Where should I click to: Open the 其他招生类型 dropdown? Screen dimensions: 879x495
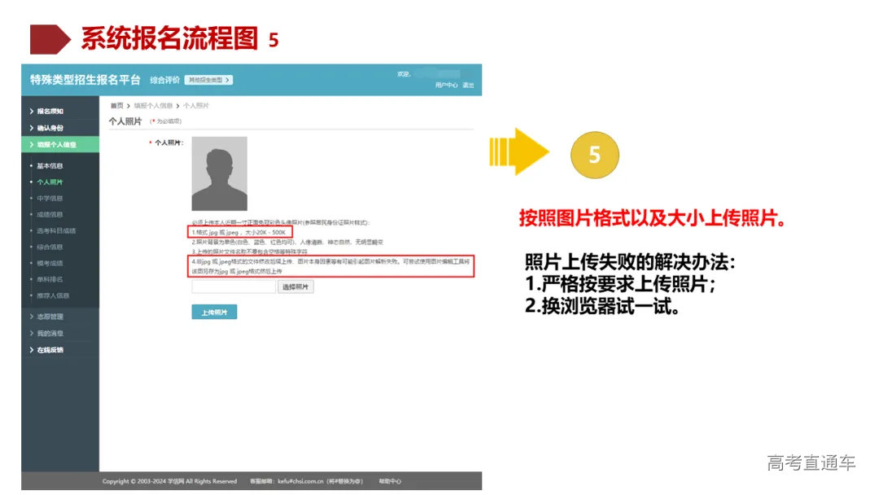(x=208, y=80)
